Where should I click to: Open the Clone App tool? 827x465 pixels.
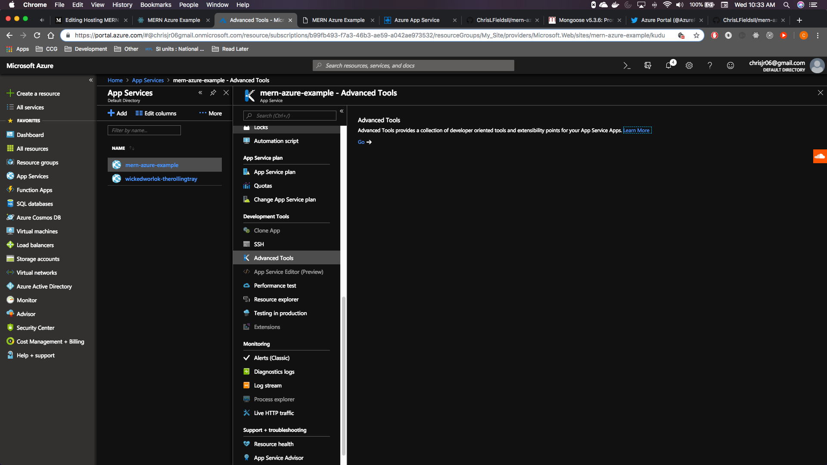pyautogui.click(x=266, y=230)
